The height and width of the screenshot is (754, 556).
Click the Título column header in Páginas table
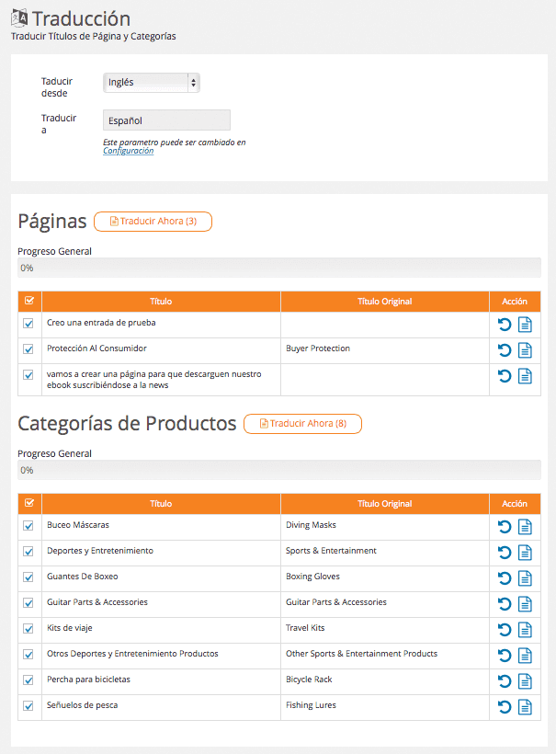161,302
